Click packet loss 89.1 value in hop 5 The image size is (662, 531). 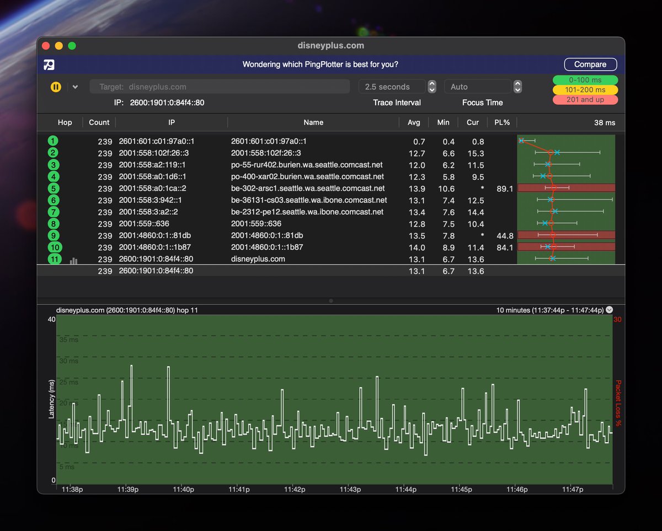(505, 189)
